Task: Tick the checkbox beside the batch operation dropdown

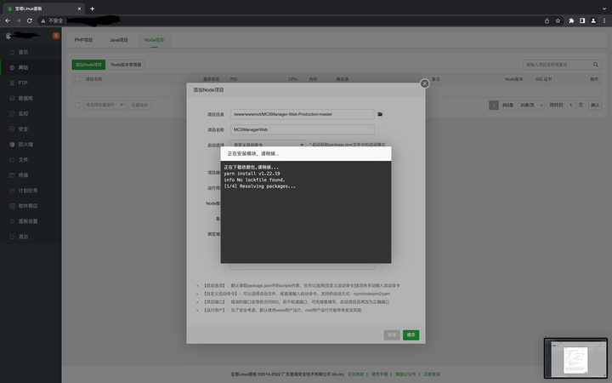Action: tap(77, 106)
